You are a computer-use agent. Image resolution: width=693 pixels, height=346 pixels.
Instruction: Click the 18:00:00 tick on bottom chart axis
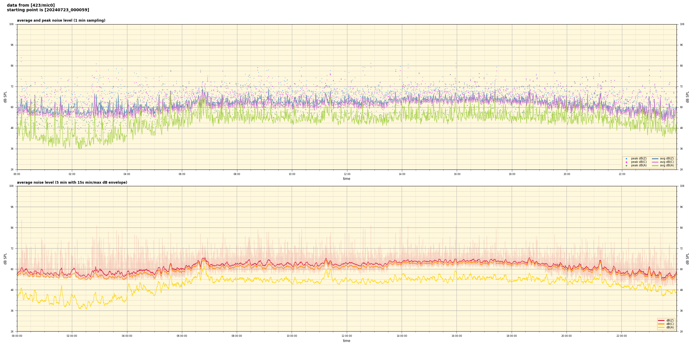click(512, 336)
